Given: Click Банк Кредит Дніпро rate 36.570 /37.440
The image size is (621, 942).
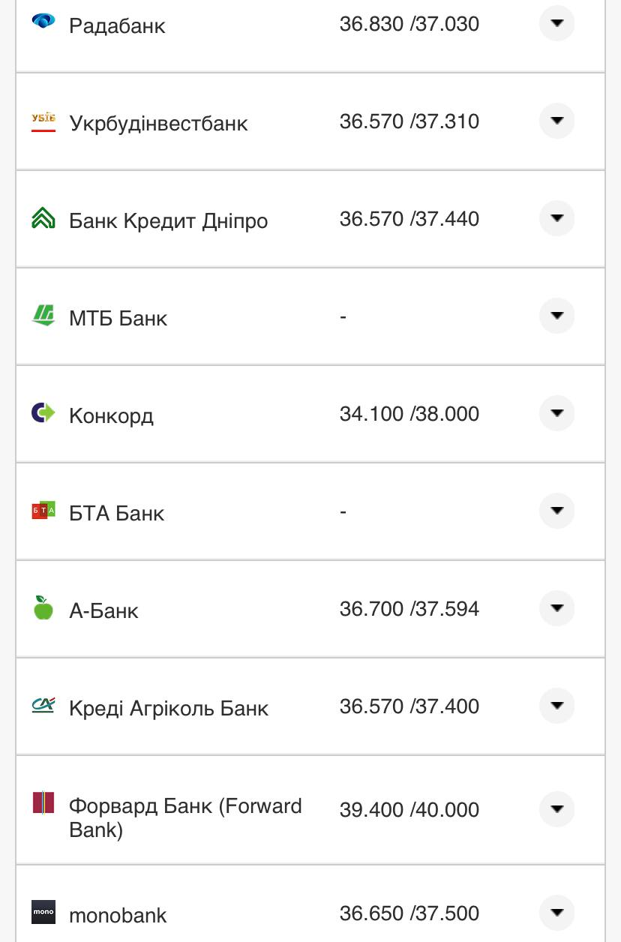Looking at the screenshot, I should point(409,219).
